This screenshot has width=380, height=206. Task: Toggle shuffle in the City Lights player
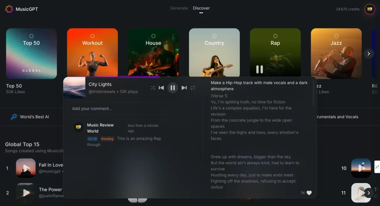[153, 88]
